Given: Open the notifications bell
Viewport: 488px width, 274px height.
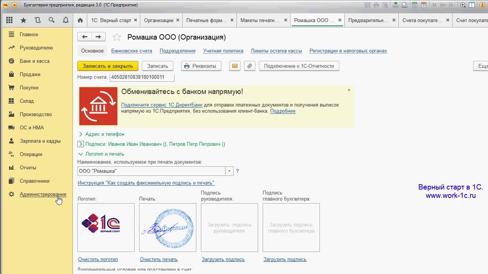Looking at the screenshot, I should (x=66, y=20).
